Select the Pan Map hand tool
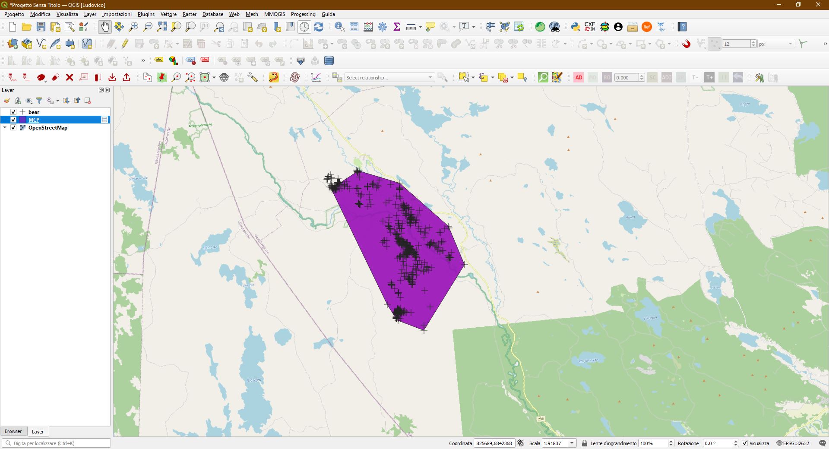This screenshot has height=449, width=829. pyautogui.click(x=105, y=27)
